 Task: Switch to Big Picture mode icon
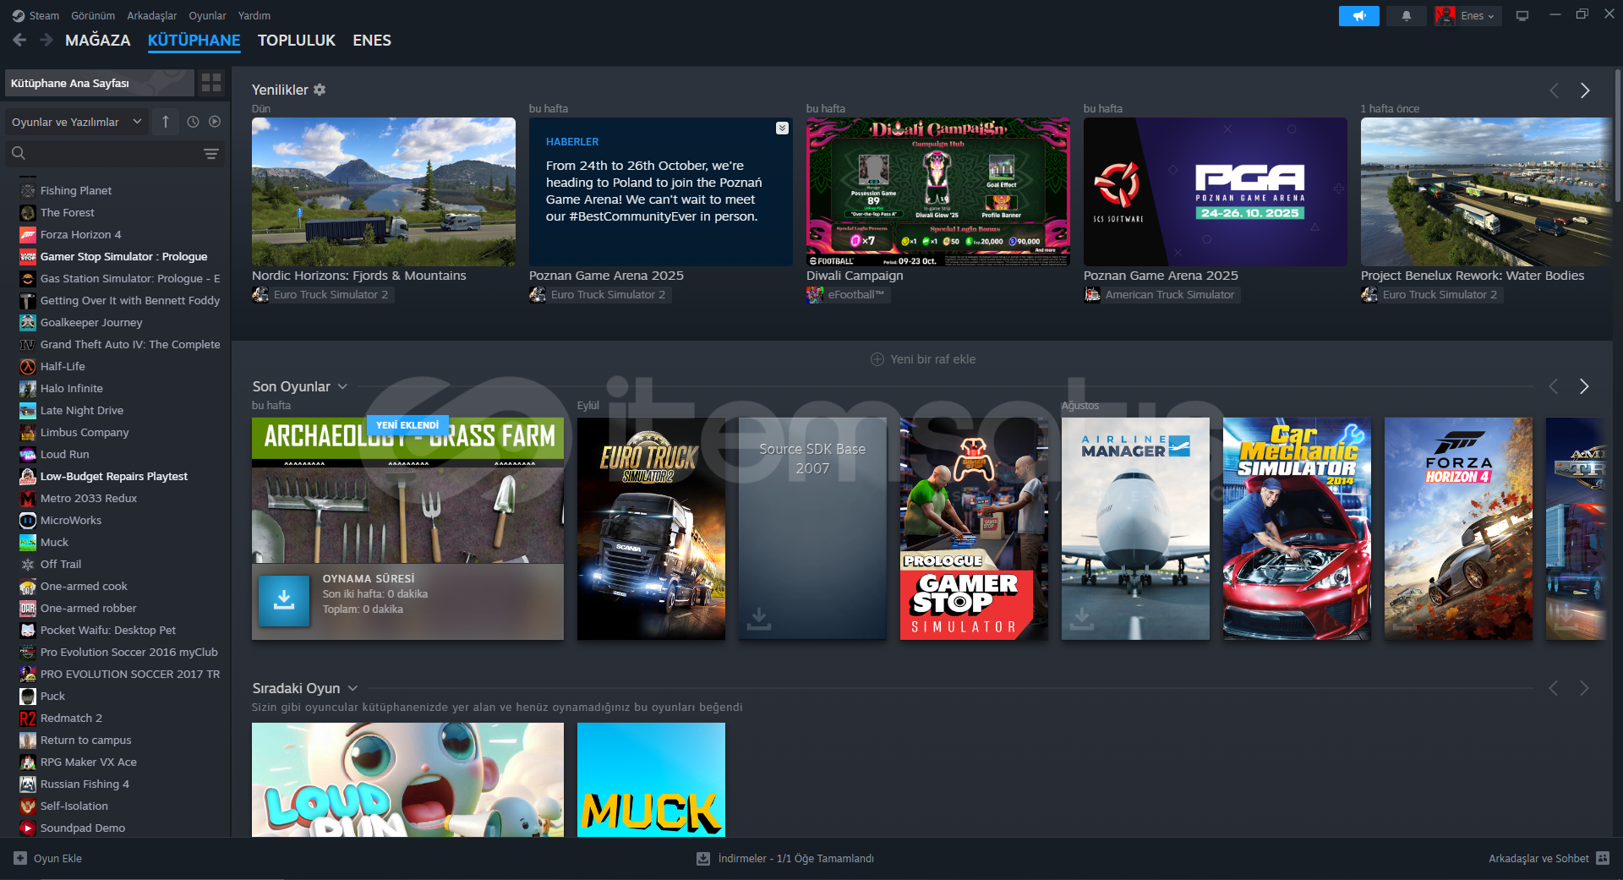click(x=1522, y=16)
